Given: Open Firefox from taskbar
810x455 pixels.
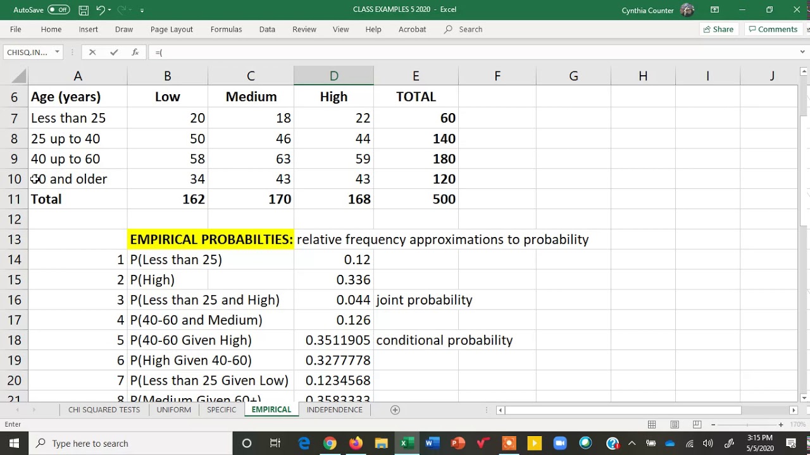Looking at the screenshot, I should click(x=355, y=443).
